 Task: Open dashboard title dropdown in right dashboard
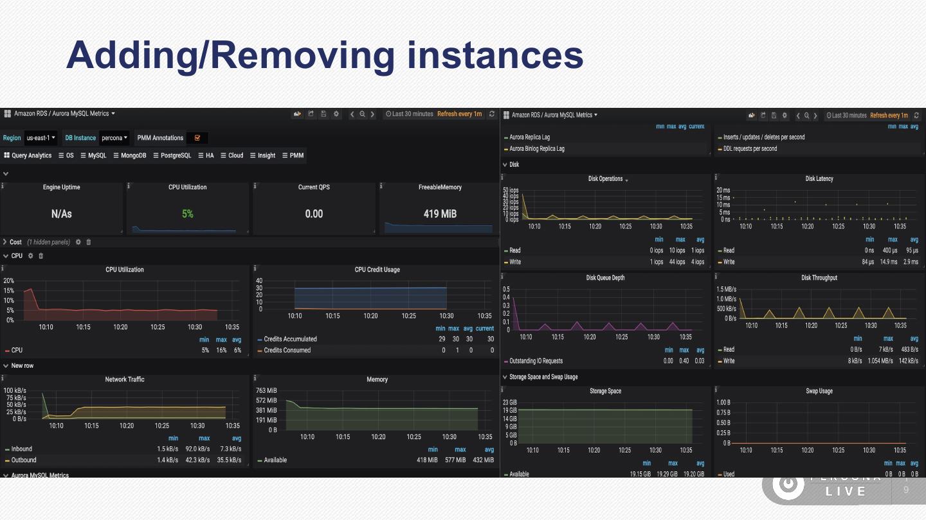tap(554, 115)
